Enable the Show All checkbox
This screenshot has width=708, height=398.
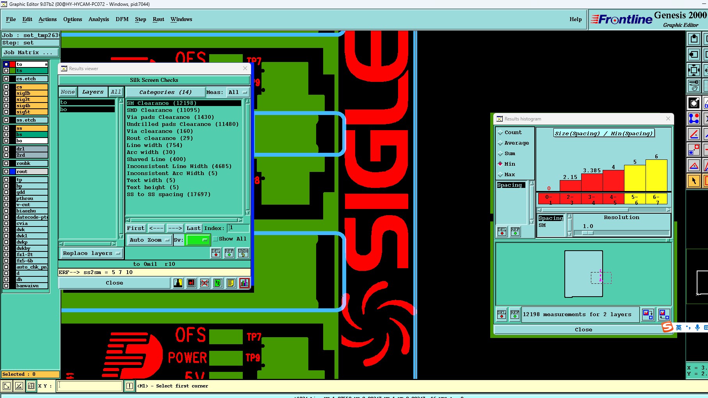[x=215, y=239]
